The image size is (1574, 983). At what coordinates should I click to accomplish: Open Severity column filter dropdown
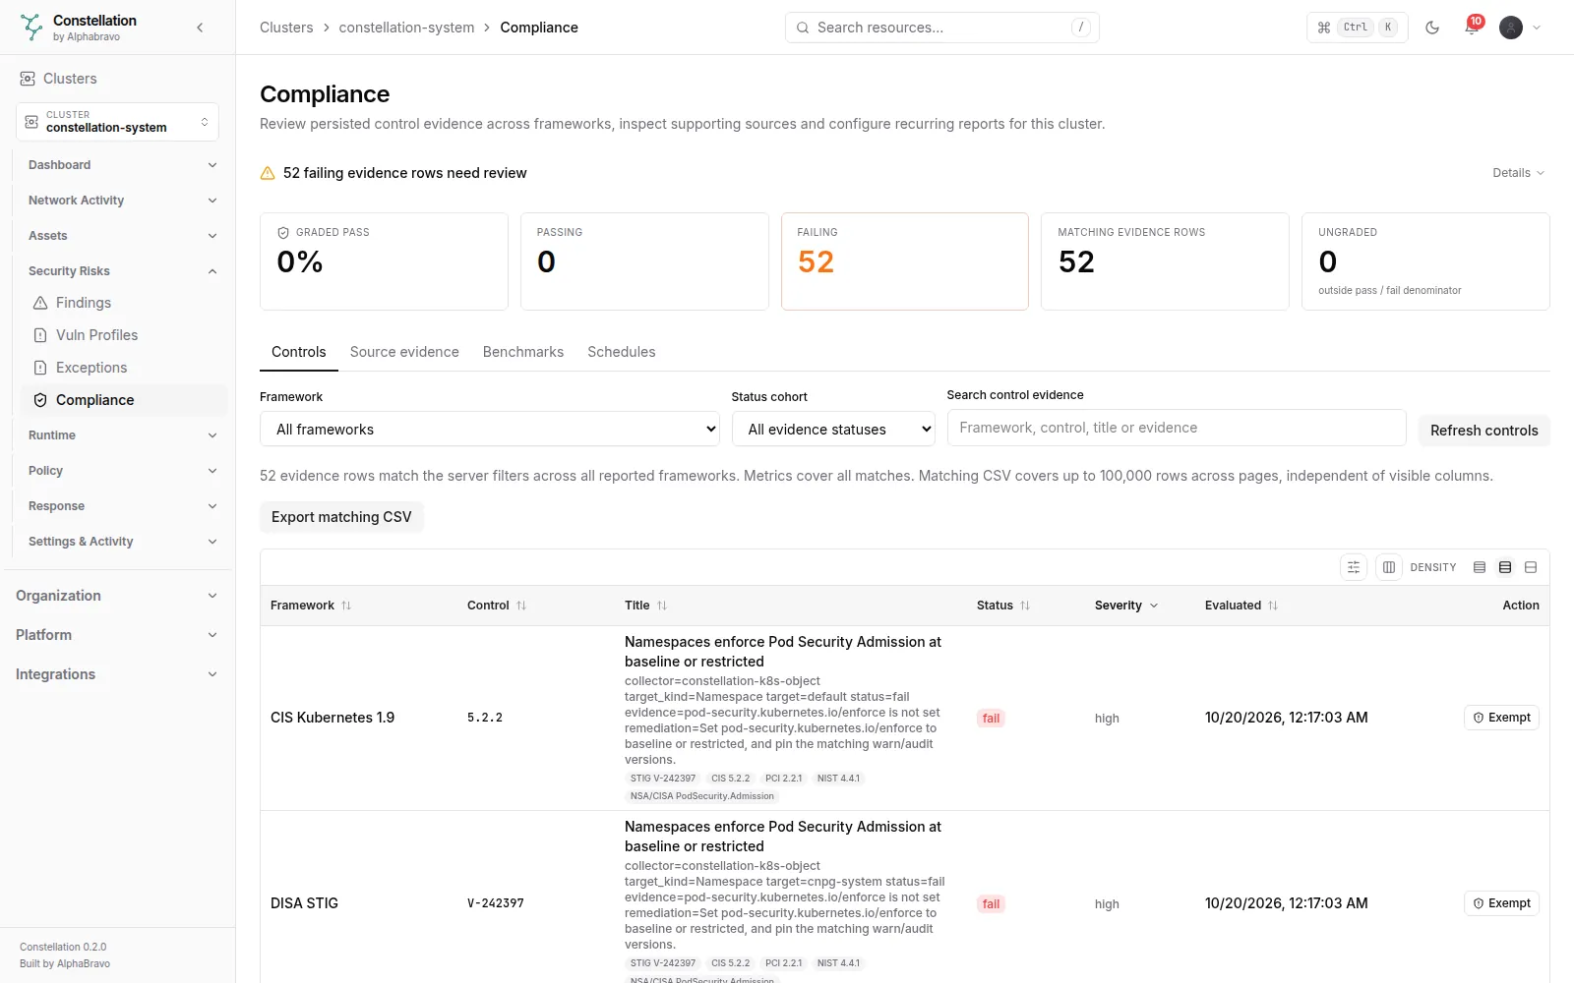click(1126, 606)
